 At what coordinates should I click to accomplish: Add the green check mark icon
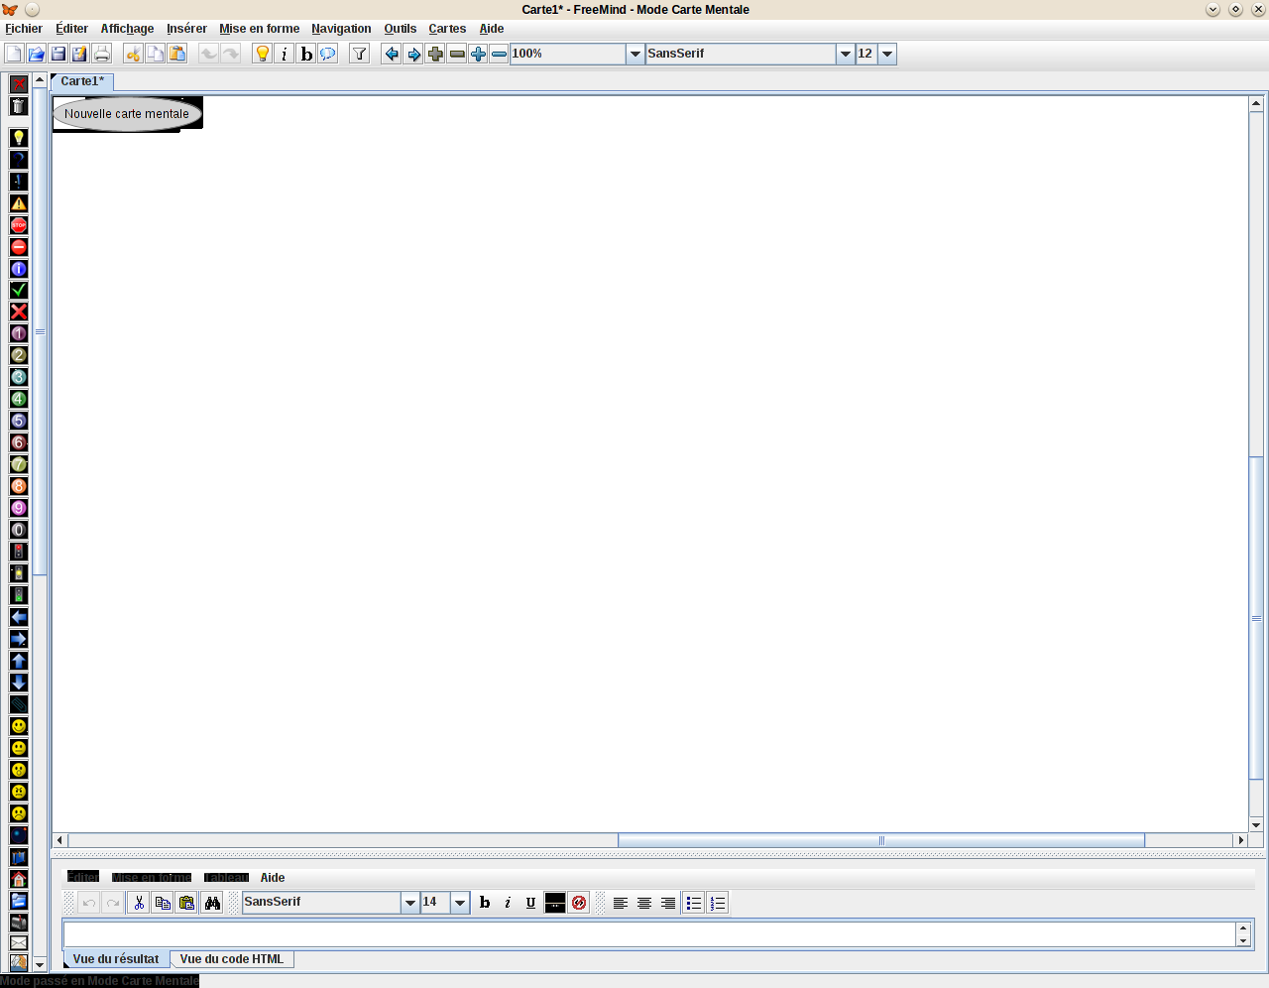click(x=18, y=291)
